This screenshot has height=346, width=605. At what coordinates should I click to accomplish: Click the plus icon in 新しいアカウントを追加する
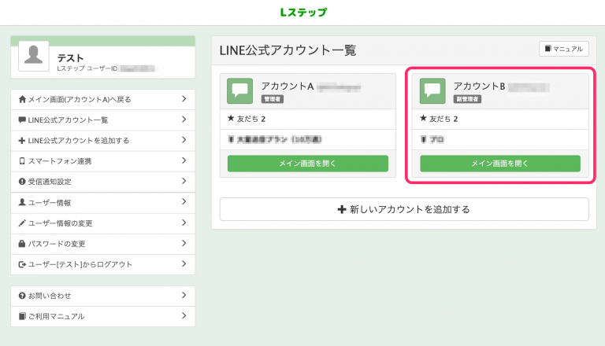[x=341, y=209]
